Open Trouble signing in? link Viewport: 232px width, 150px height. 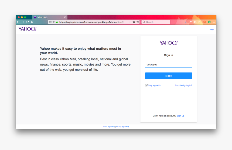click(183, 85)
